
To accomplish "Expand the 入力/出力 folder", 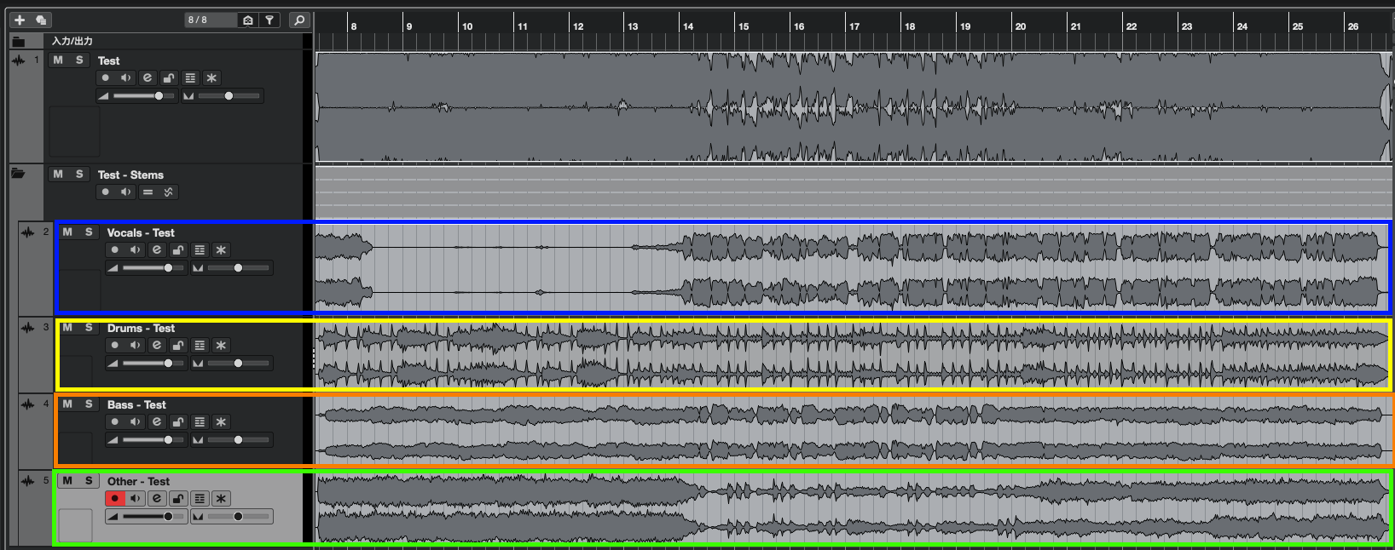I will (18, 41).
